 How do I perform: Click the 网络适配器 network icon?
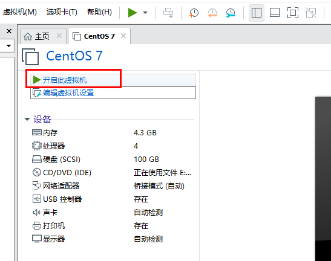point(37,185)
